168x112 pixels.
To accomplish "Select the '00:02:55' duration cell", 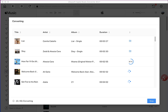I will click(x=104, y=62).
